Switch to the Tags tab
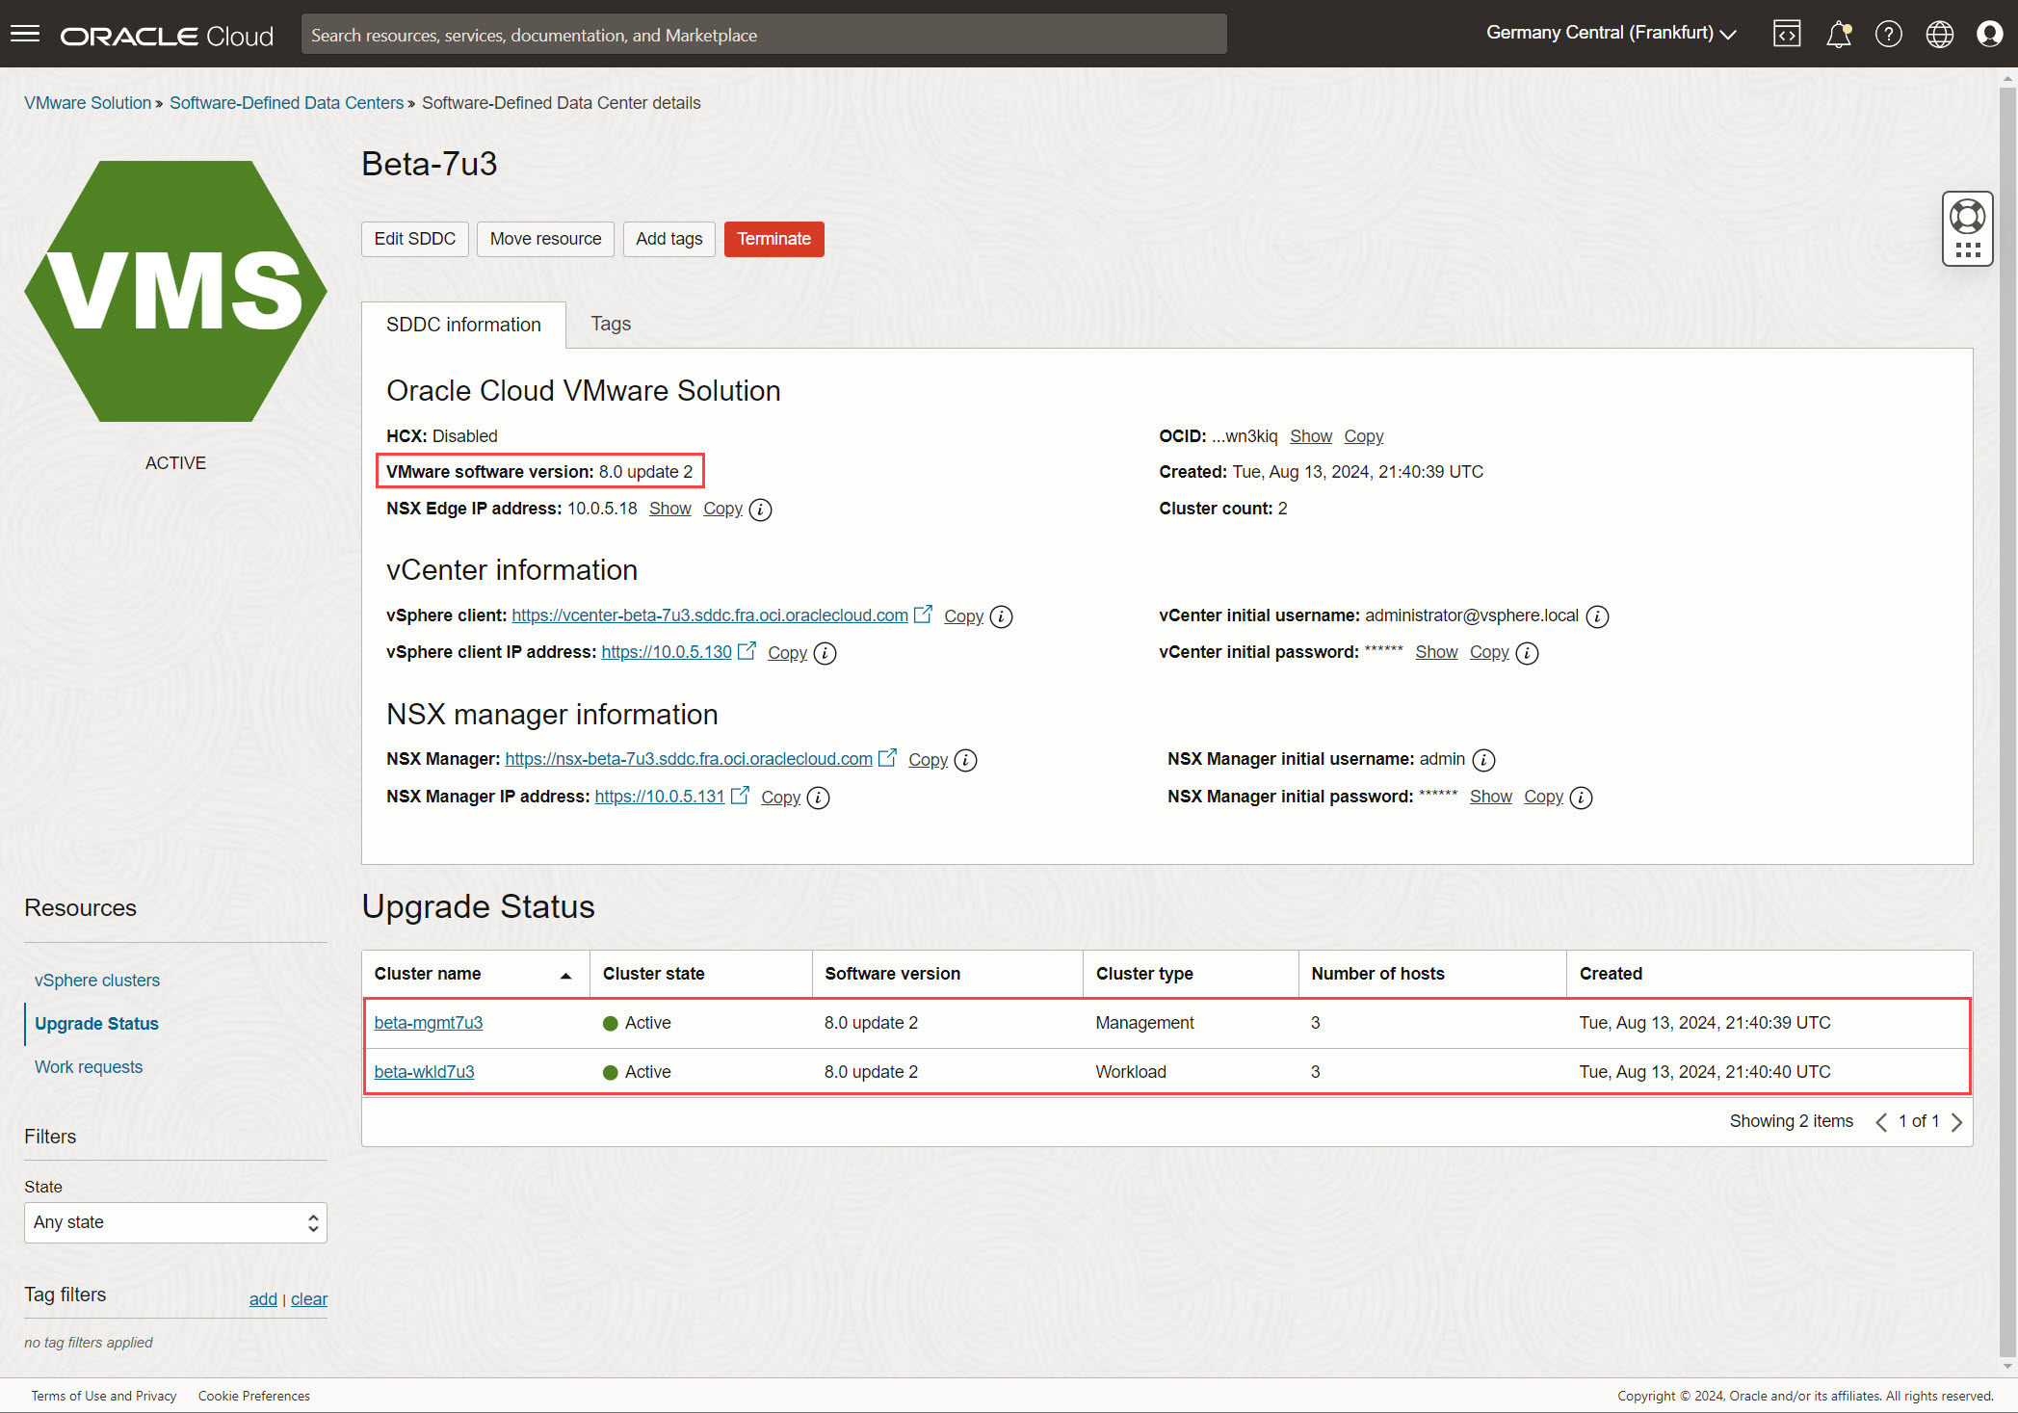Image resolution: width=2018 pixels, height=1413 pixels. 611,324
